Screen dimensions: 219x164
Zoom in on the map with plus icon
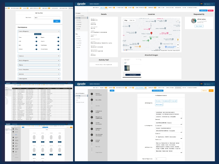178,45
